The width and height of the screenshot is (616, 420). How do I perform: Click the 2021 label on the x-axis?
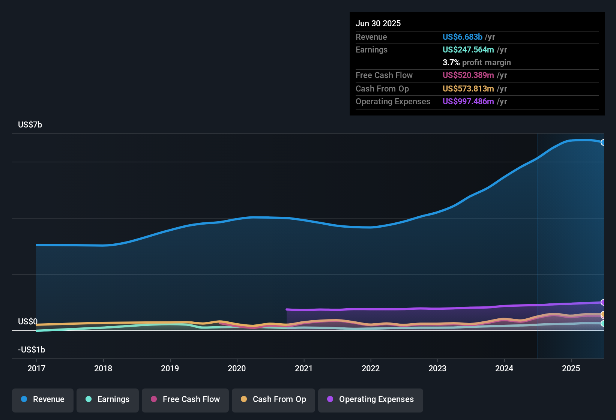pos(304,369)
